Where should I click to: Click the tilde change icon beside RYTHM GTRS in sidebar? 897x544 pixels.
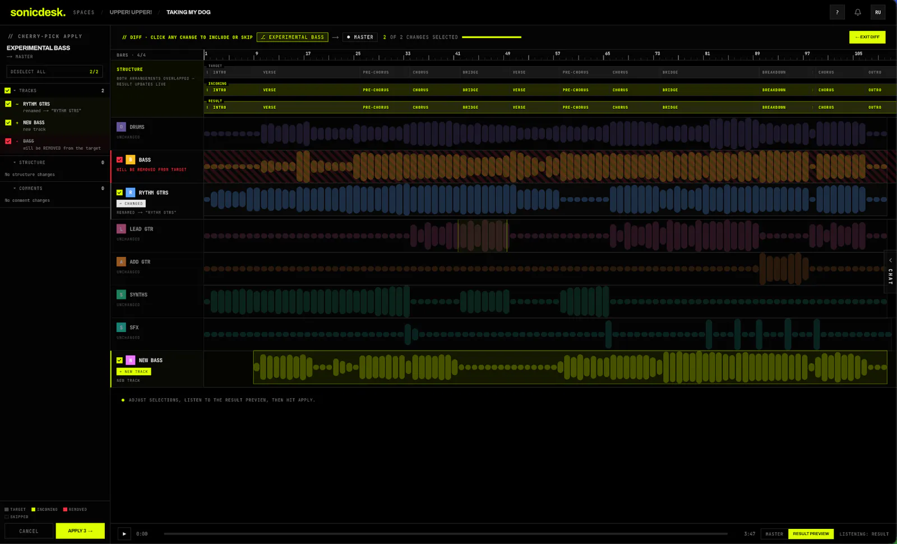(17, 104)
